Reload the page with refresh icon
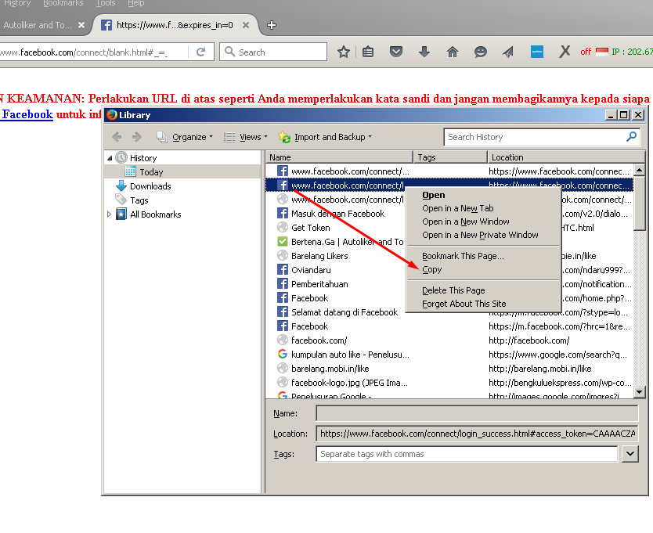The width and height of the screenshot is (653, 533). [200, 52]
